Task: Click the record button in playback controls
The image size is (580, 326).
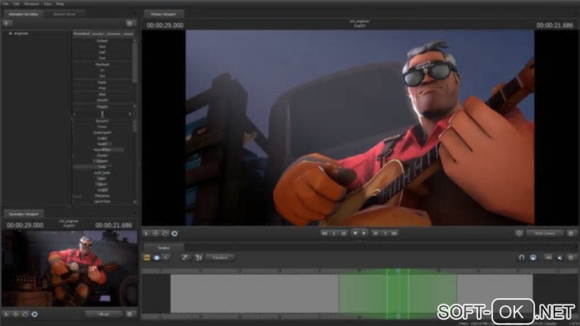Action: tap(355, 233)
